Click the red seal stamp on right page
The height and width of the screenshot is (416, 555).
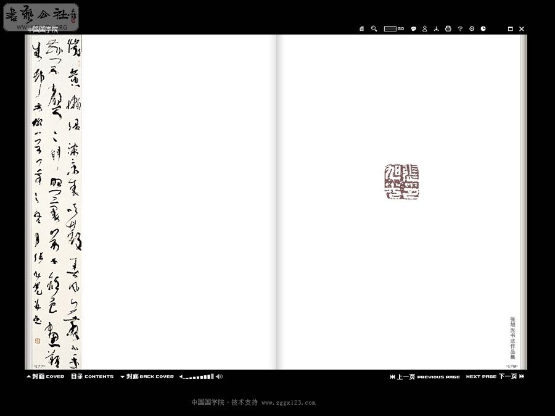coord(401,183)
